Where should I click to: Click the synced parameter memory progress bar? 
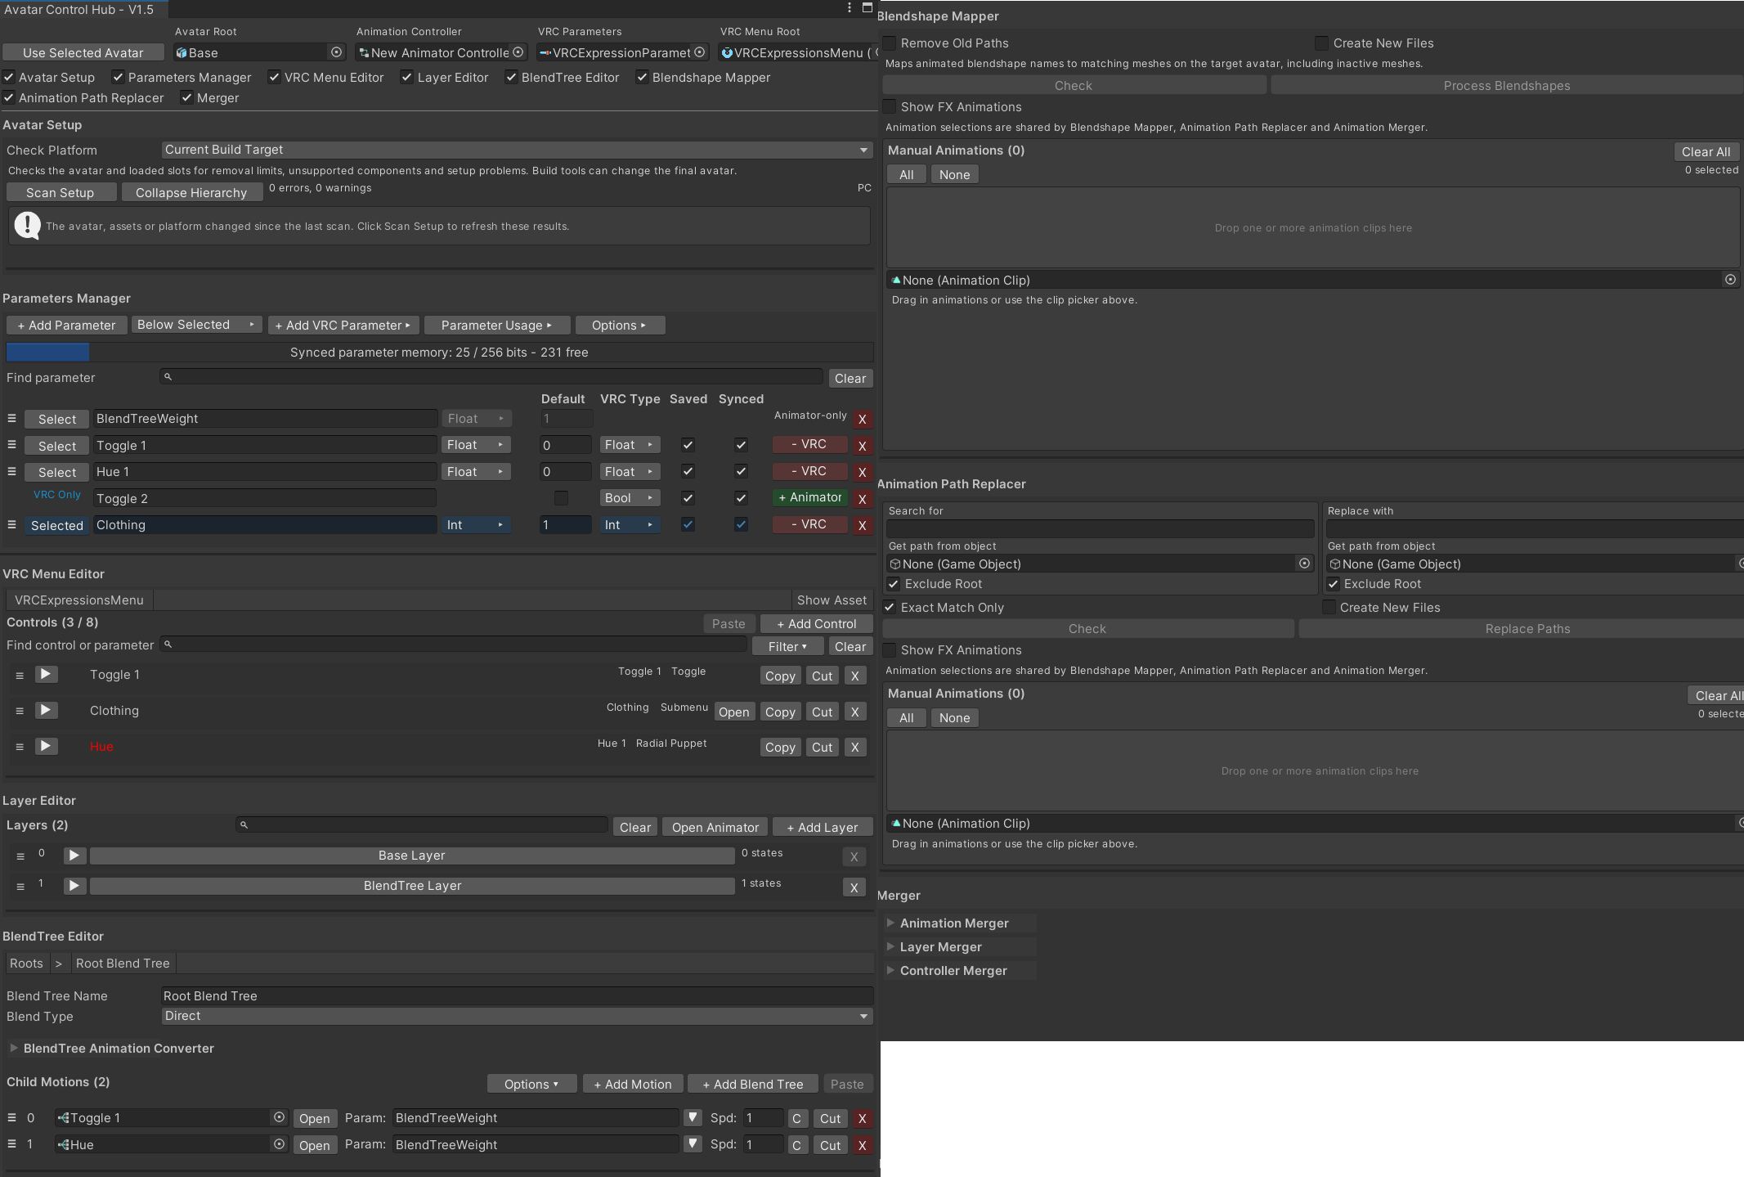coord(440,353)
